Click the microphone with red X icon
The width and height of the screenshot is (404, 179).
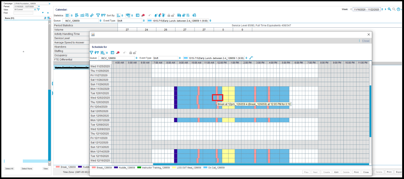[160, 15]
